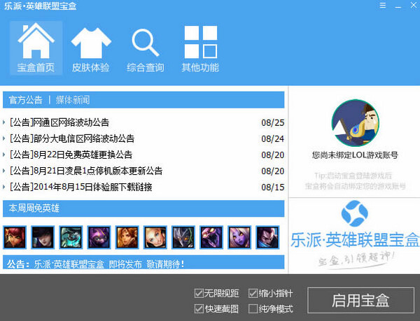Open the 综合查询 magnifier icon
The image size is (420, 321).
146,48
